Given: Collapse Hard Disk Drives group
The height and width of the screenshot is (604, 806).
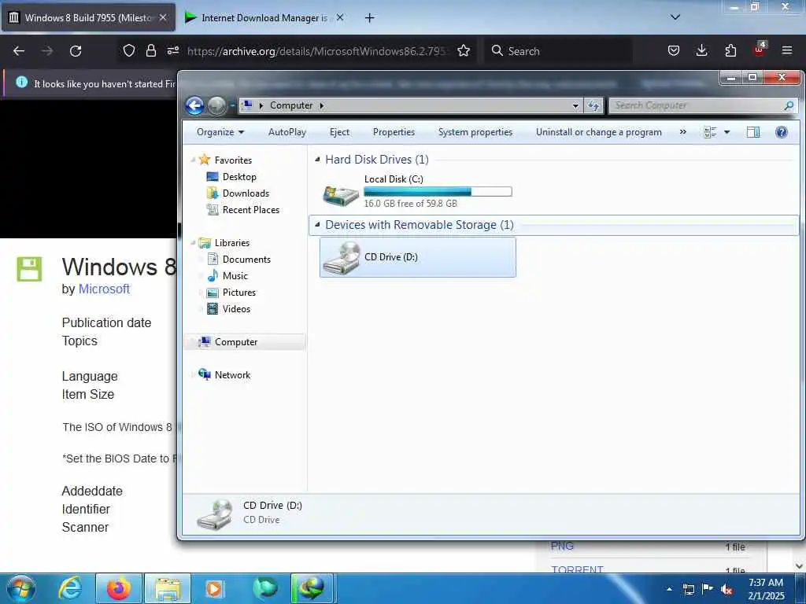Looking at the screenshot, I should click(x=317, y=160).
